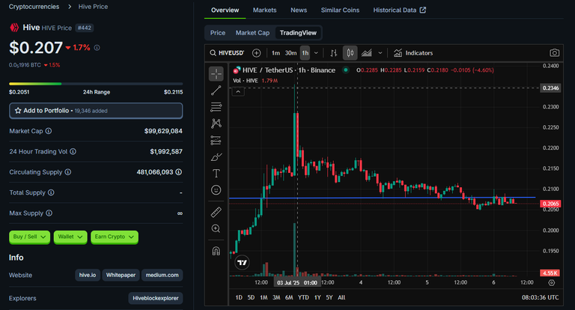Open the Whitepaper link

click(121, 275)
